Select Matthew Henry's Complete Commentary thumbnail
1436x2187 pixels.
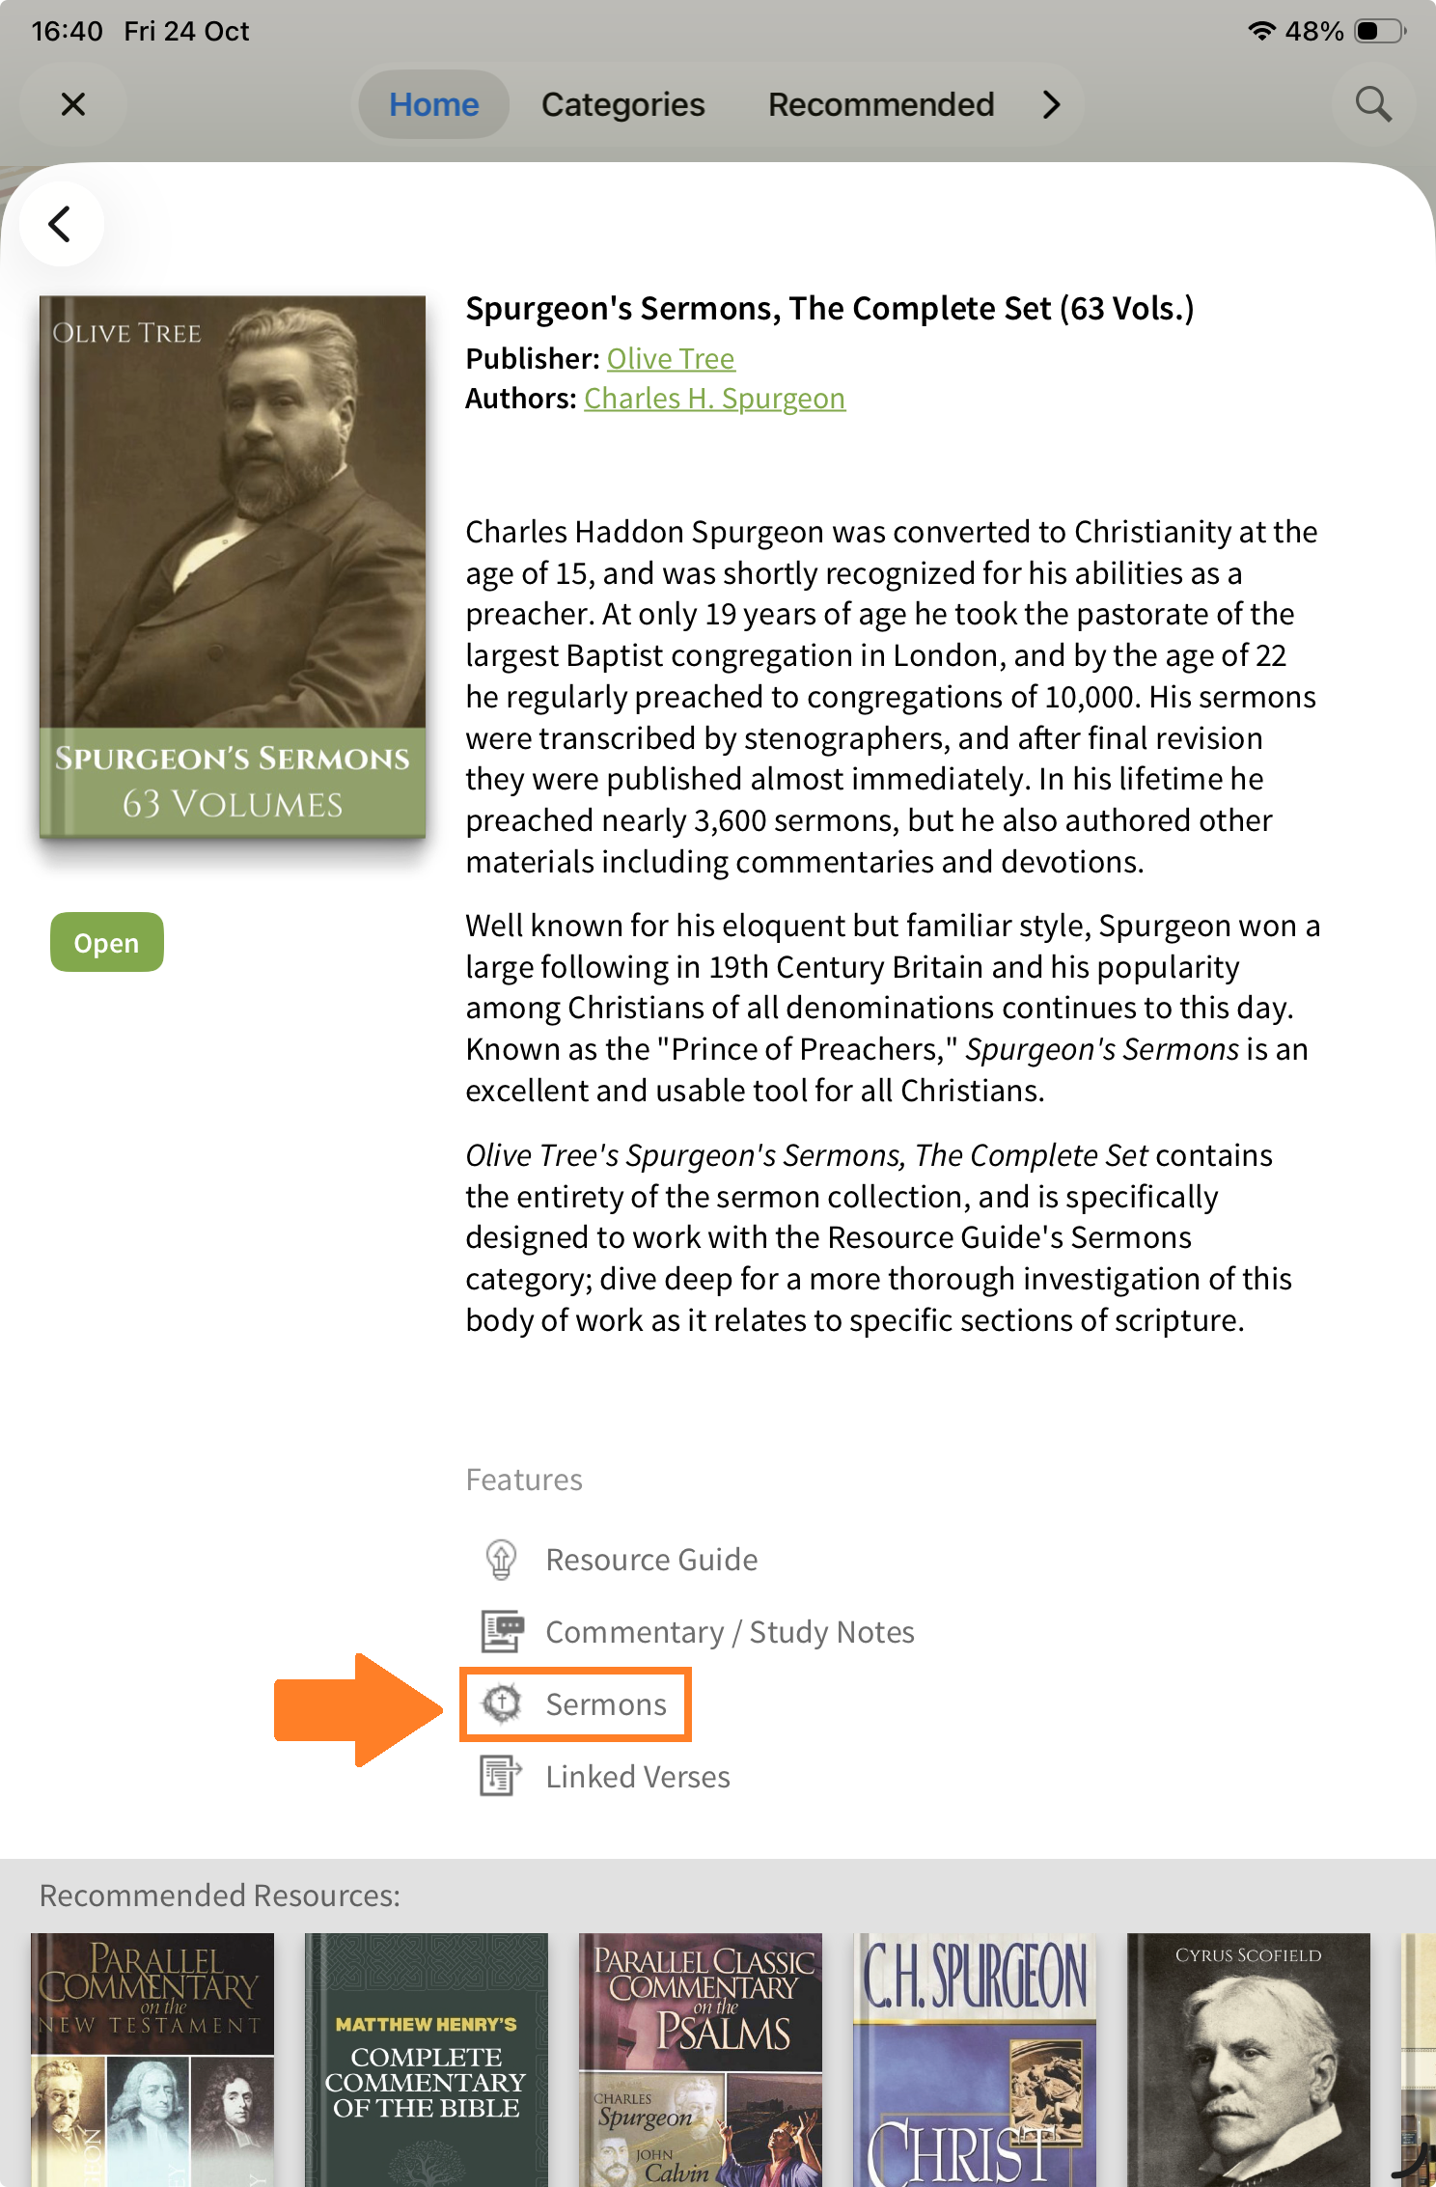426,2060
